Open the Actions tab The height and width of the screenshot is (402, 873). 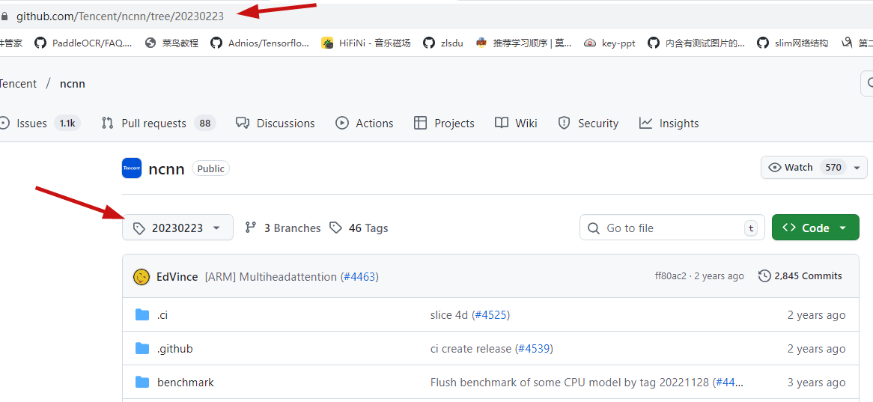pos(364,123)
